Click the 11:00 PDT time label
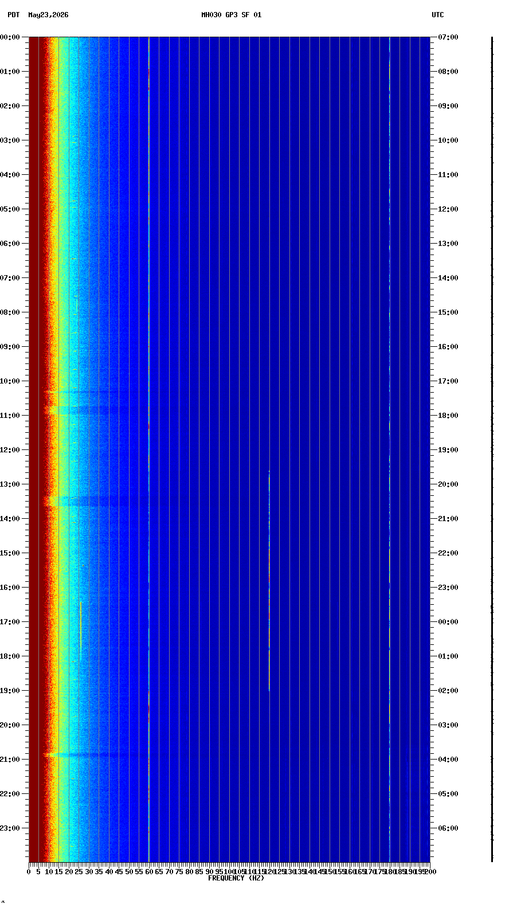 tap(10, 416)
